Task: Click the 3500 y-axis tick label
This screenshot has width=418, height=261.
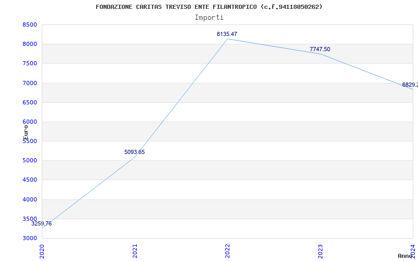Action: point(30,219)
